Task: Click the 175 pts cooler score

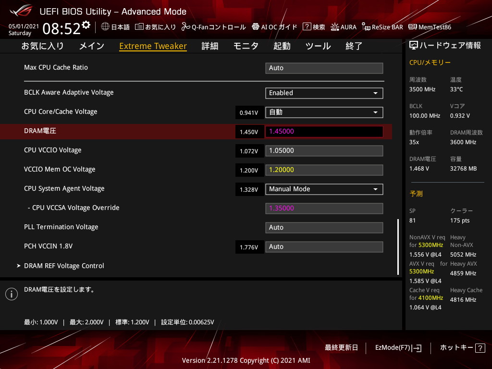Action: click(460, 220)
